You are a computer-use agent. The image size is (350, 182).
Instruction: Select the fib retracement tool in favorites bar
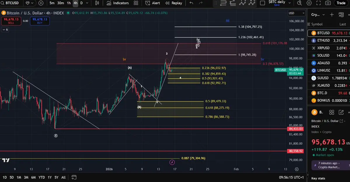pos(233,3)
